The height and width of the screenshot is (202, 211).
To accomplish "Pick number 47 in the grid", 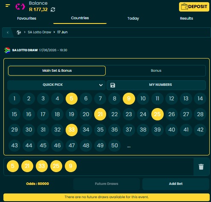I will 72,146.
